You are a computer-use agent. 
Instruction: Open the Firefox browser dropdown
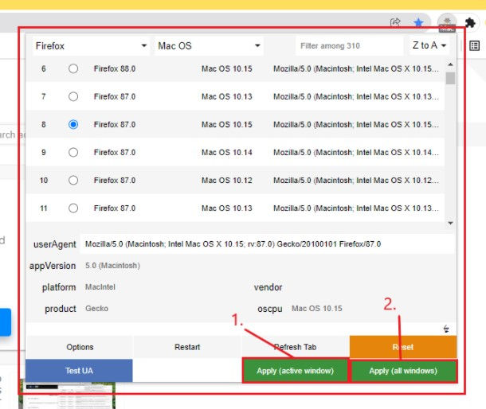tap(91, 46)
